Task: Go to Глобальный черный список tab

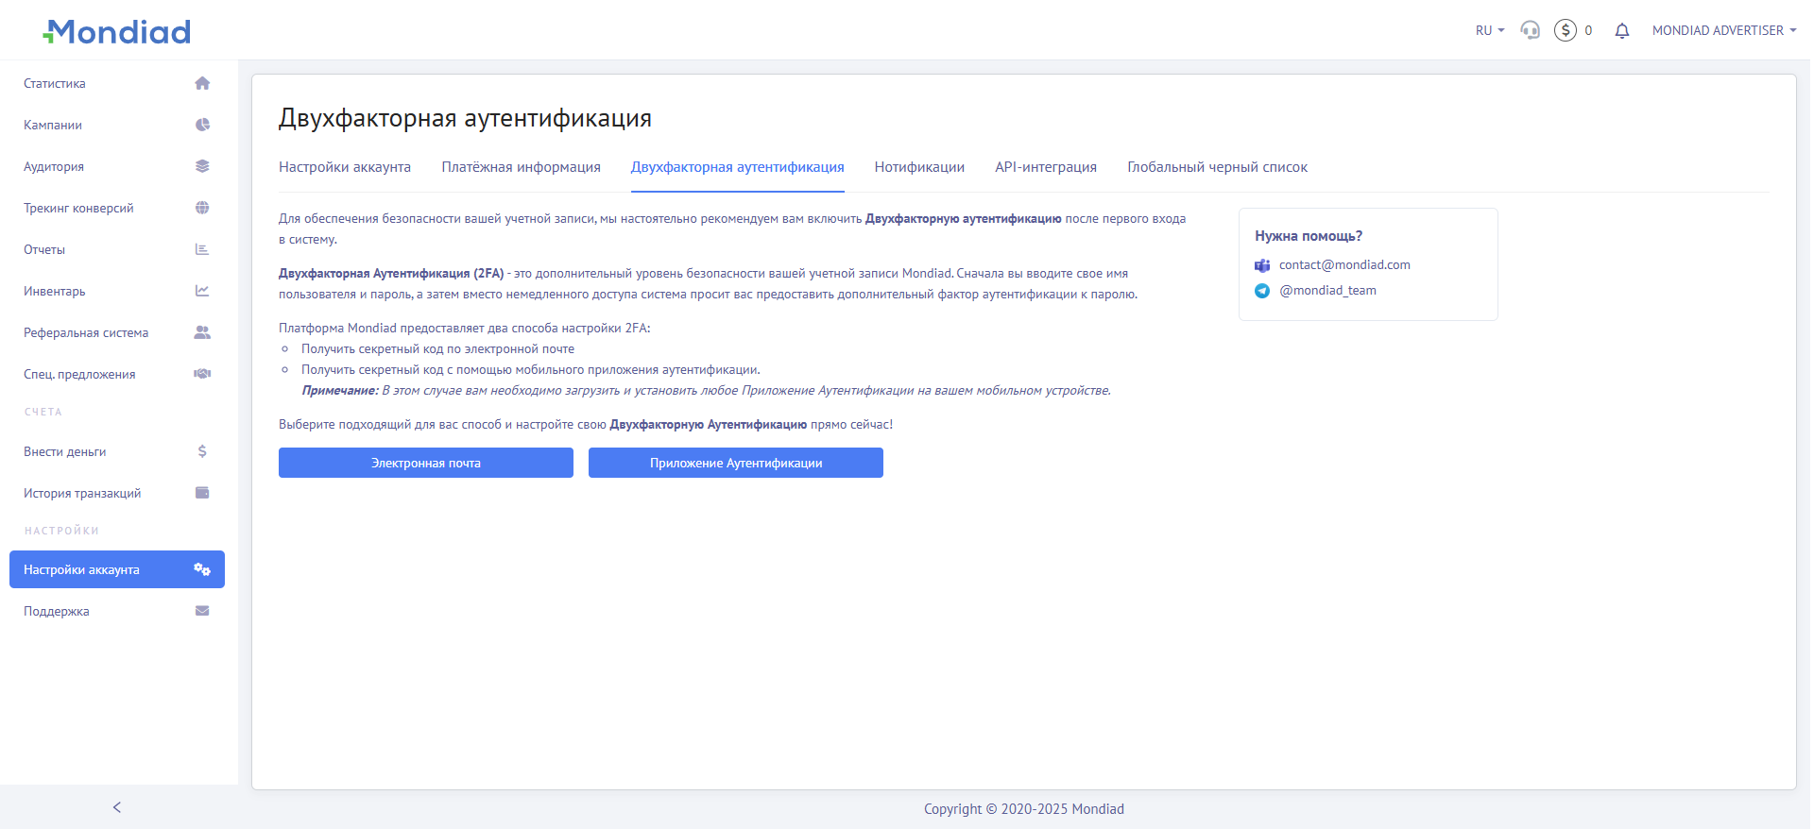Action: [1217, 167]
